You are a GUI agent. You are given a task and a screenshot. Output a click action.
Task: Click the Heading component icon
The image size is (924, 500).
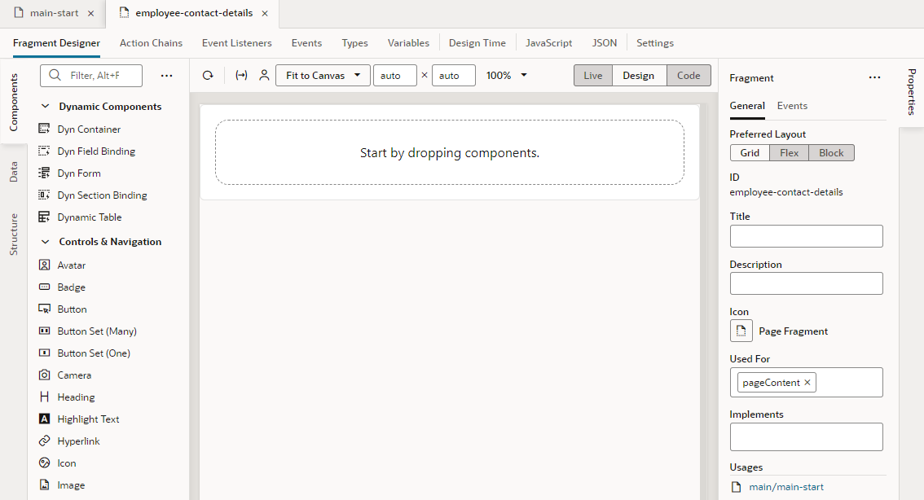click(x=44, y=397)
